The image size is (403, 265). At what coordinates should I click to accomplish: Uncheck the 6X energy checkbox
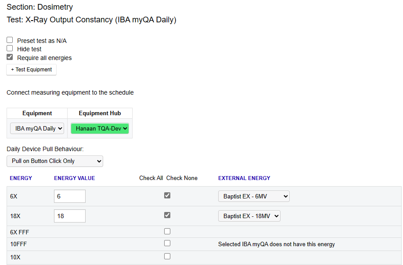(167, 195)
